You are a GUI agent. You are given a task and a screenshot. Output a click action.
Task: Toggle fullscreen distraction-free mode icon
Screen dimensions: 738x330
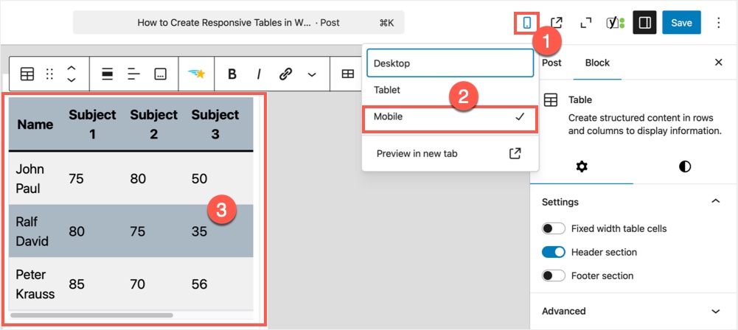[586, 23]
